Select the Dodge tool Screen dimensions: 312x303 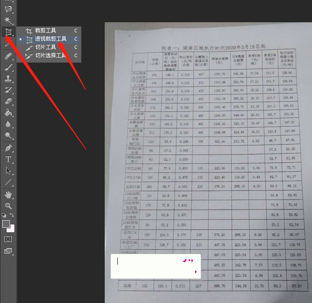point(8,135)
